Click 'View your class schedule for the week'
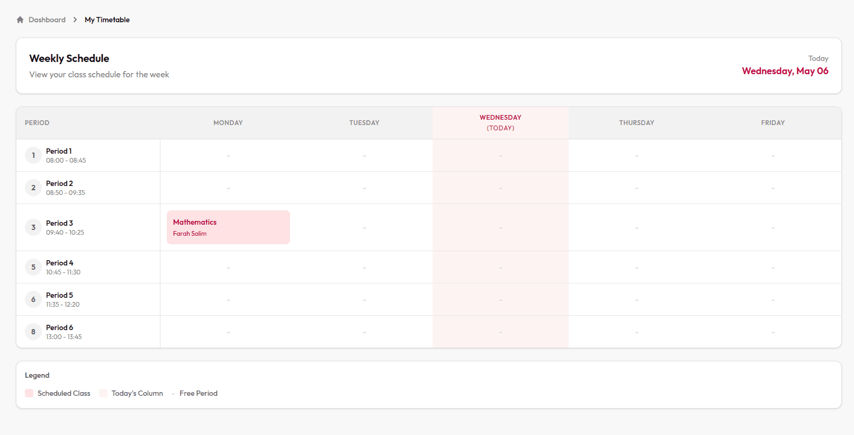This screenshot has height=435, width=854. pos(99,75)
